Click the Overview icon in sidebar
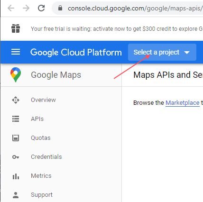This screenshot has height=202, width=203. [16, 100]
